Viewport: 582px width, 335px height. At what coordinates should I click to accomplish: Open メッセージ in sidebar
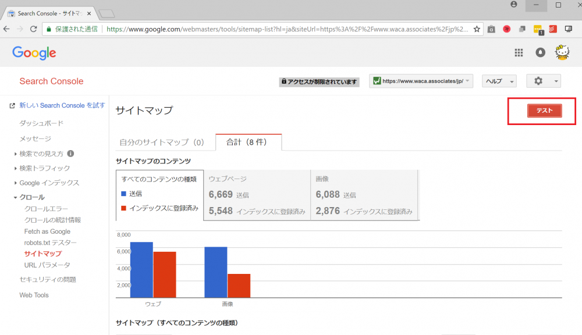pyautogui.click(x=36, y=138)
